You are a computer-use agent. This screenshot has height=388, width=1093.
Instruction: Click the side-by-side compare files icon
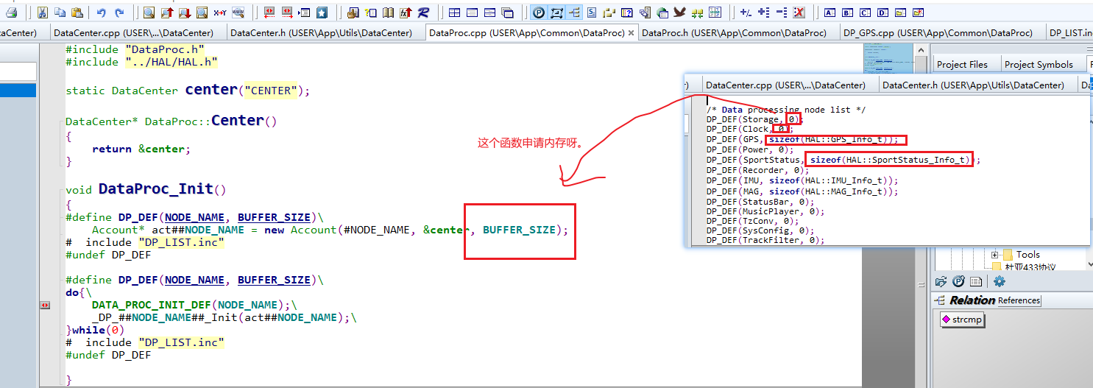click(715, 13)
